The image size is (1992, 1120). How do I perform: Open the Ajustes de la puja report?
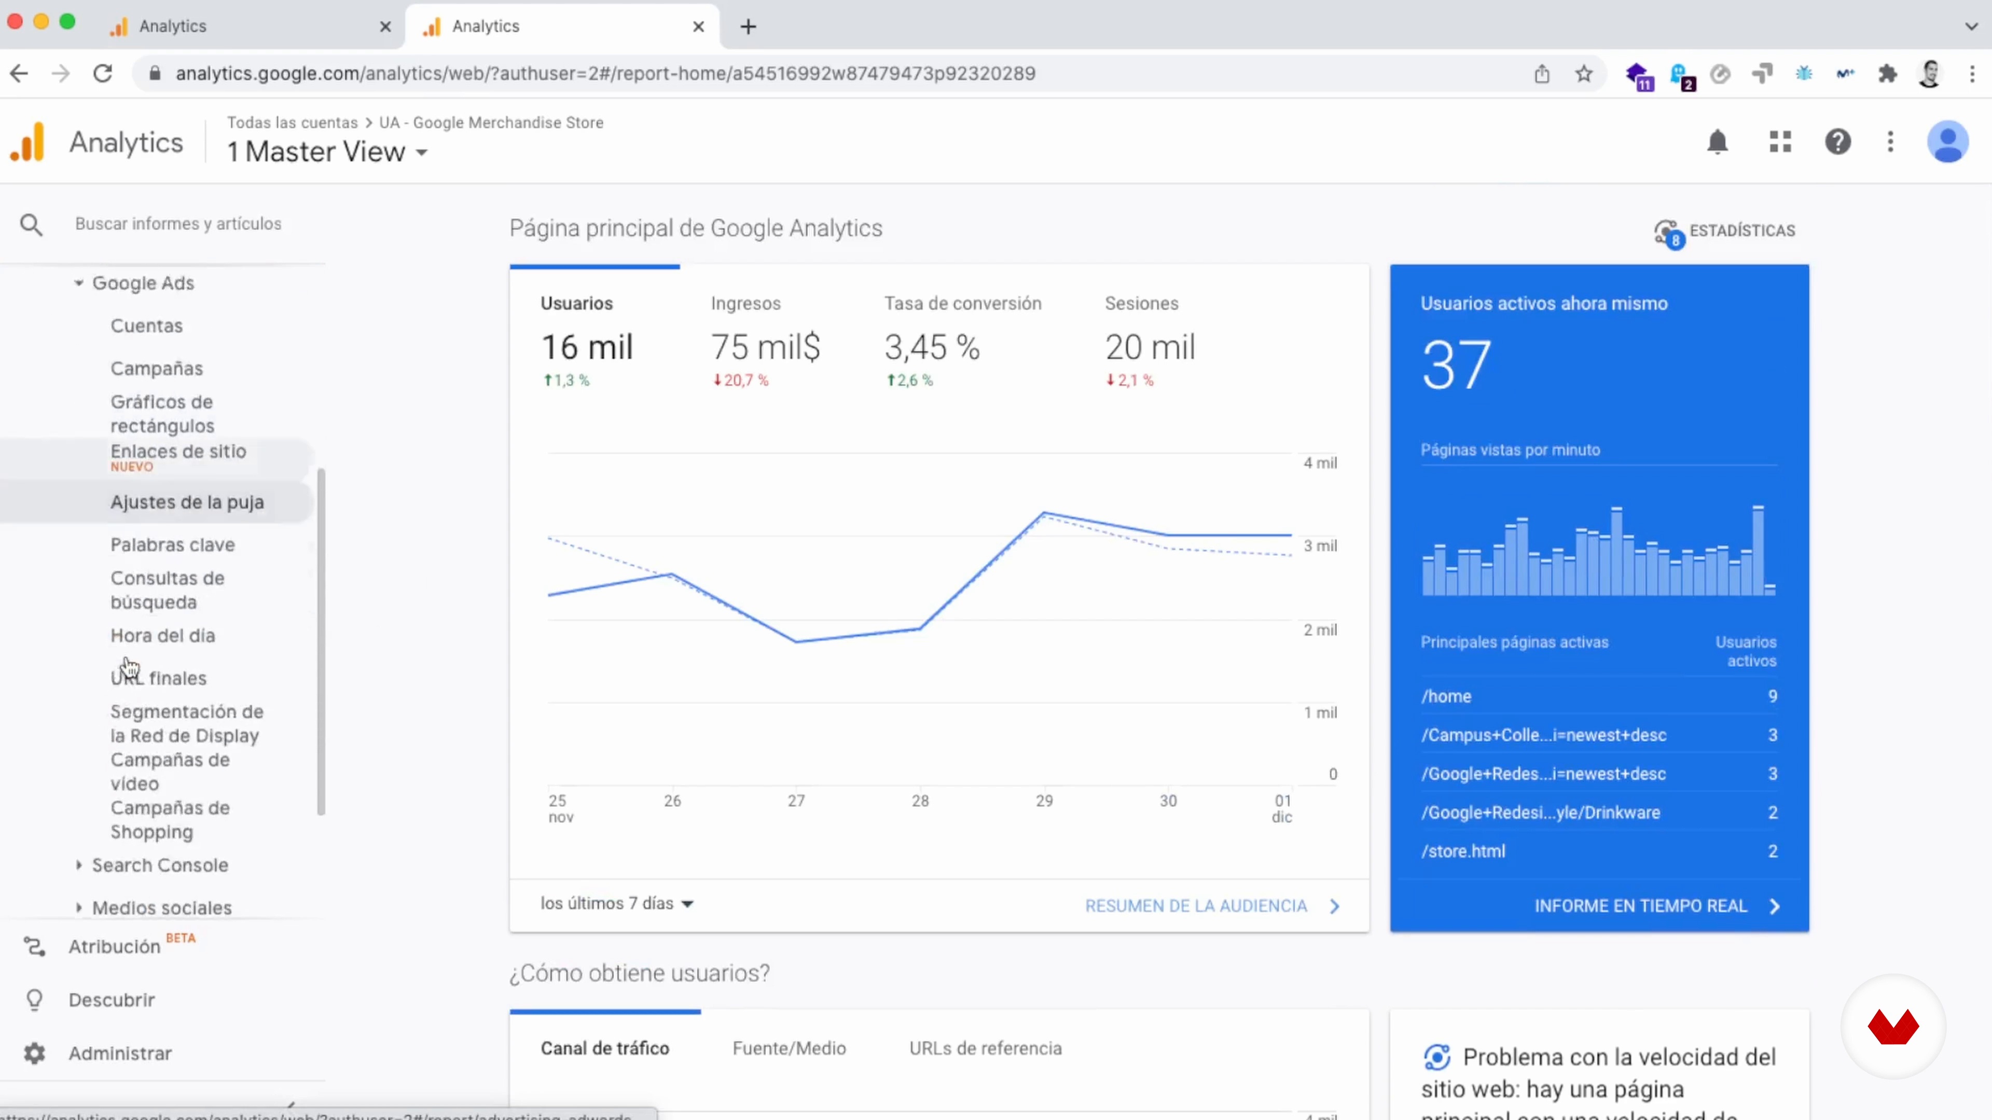[x=186, y=501]
